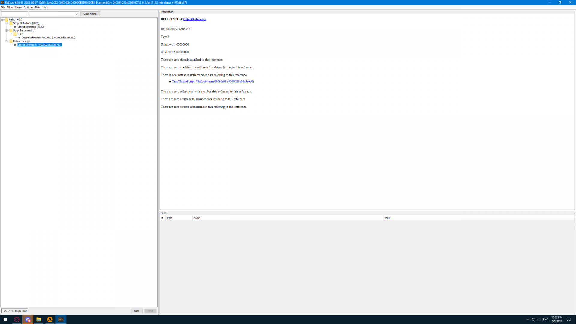Screen dimensions: 576x324
Task: Collapse the O (1) subfolder node
Action: (11, 34)
